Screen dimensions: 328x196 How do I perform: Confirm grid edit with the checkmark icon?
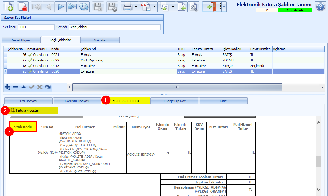31,87
